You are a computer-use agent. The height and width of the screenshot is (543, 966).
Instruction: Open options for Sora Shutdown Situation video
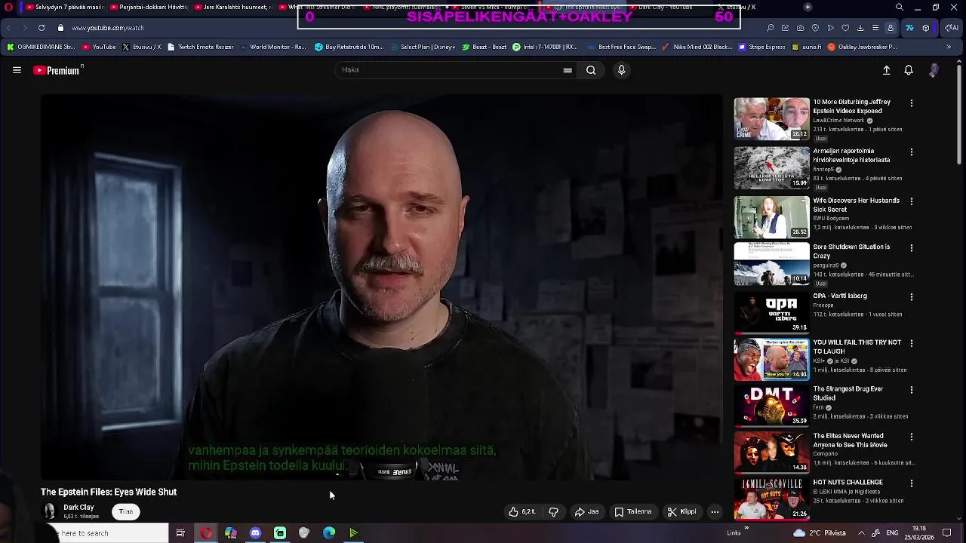click(x=912, y=248)
